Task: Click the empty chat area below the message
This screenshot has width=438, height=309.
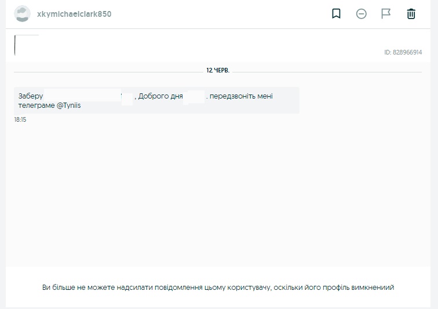Action: pyautogui.click(x=218, y=191)
